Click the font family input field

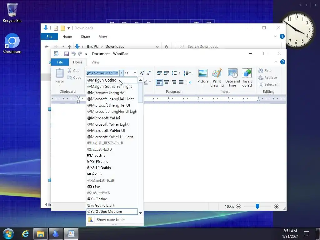coord(102,73)
